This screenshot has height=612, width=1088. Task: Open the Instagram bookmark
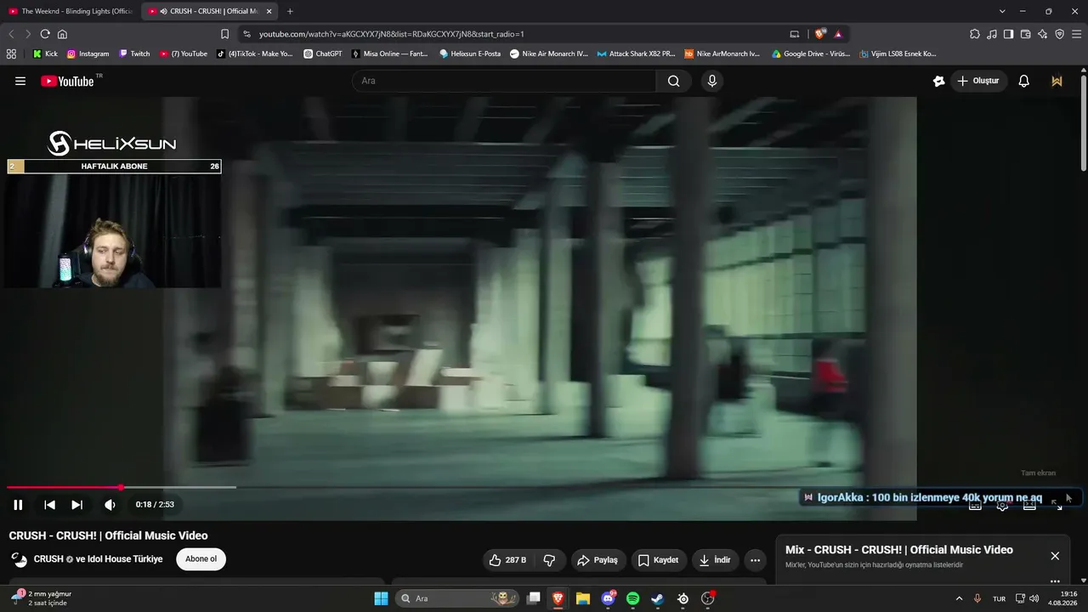(x=88, y=54)
